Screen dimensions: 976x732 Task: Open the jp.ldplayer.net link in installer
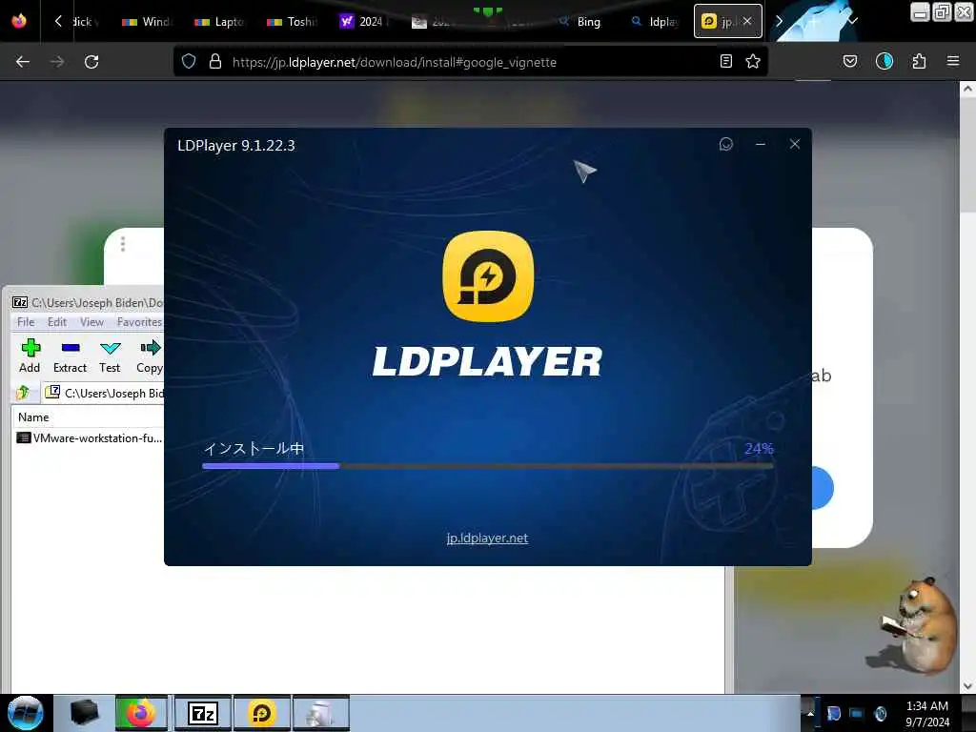tap(487, 538)
